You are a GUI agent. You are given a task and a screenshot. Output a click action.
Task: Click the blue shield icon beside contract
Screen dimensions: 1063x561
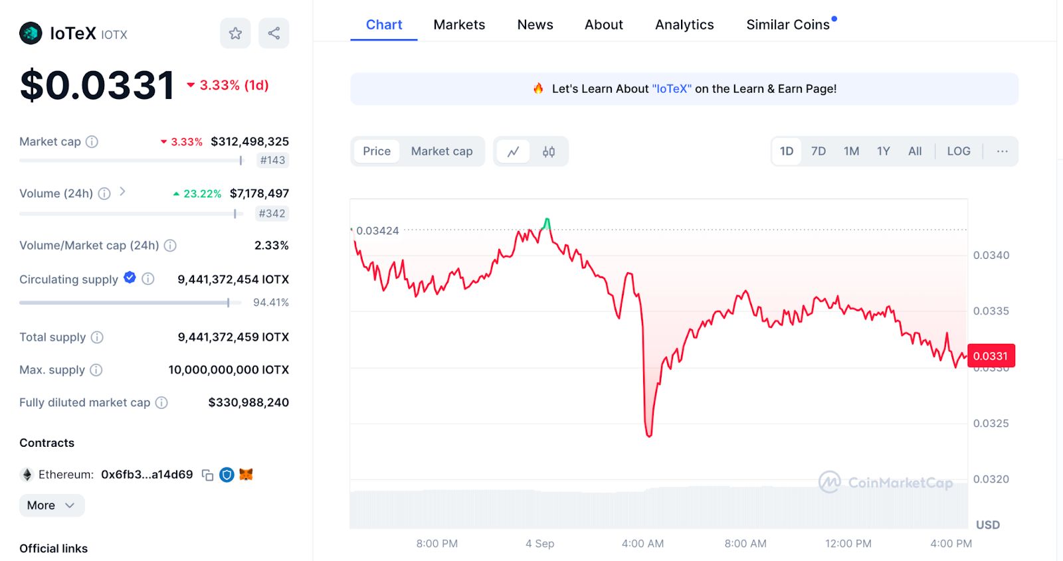coord(227,475)
